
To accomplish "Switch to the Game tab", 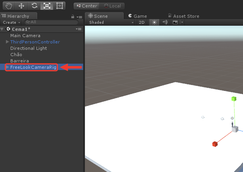I will tap(138, 16).
